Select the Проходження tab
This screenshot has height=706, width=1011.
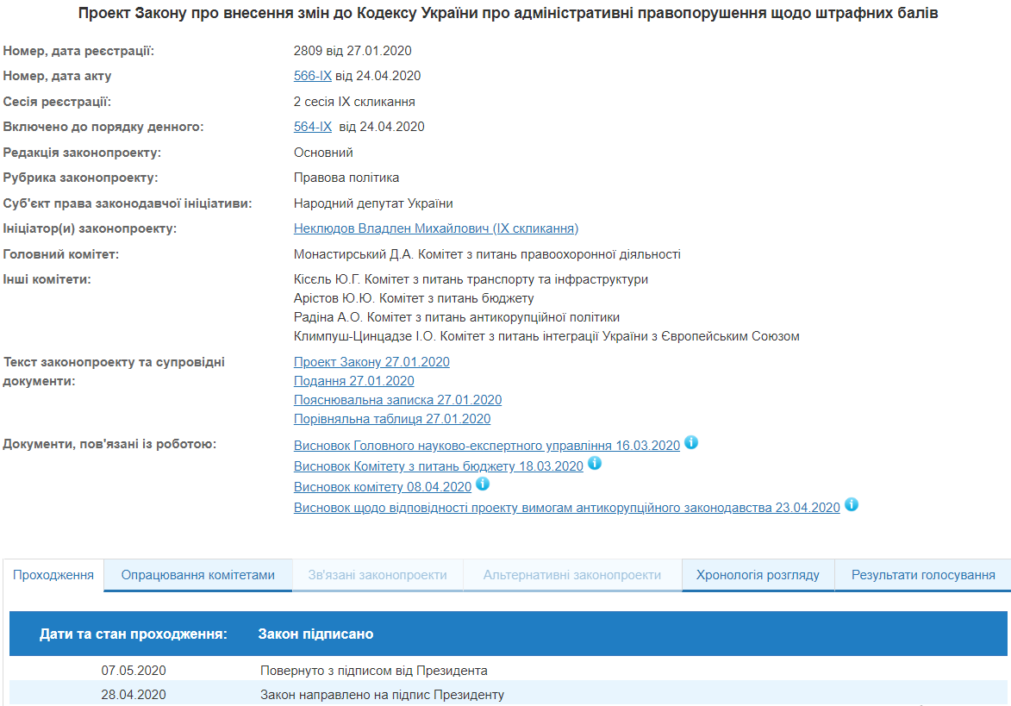point(53,575)
